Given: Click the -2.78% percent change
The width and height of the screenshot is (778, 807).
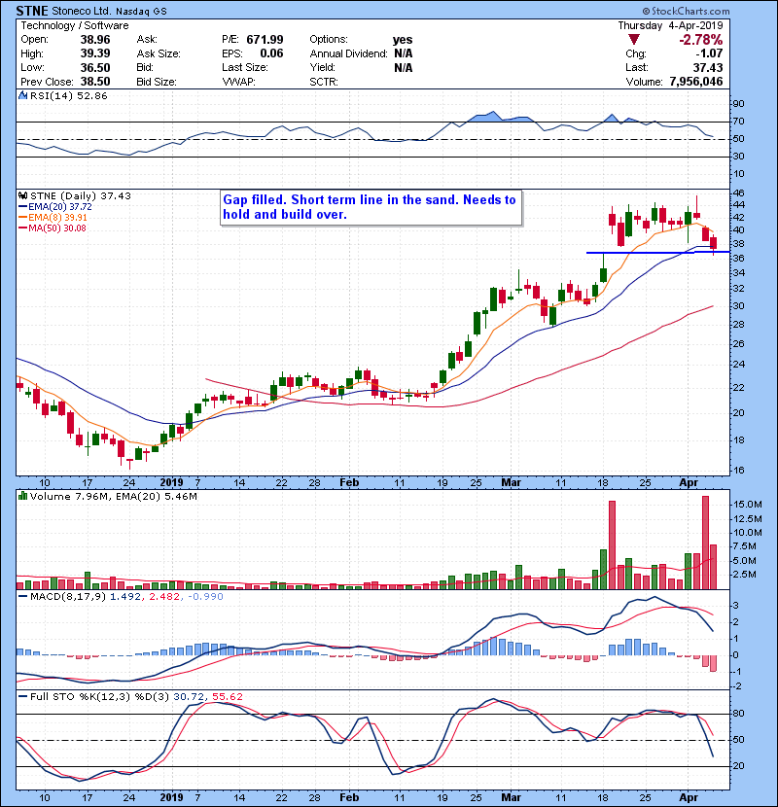Looking at the screenshot, I should [701, 40].
